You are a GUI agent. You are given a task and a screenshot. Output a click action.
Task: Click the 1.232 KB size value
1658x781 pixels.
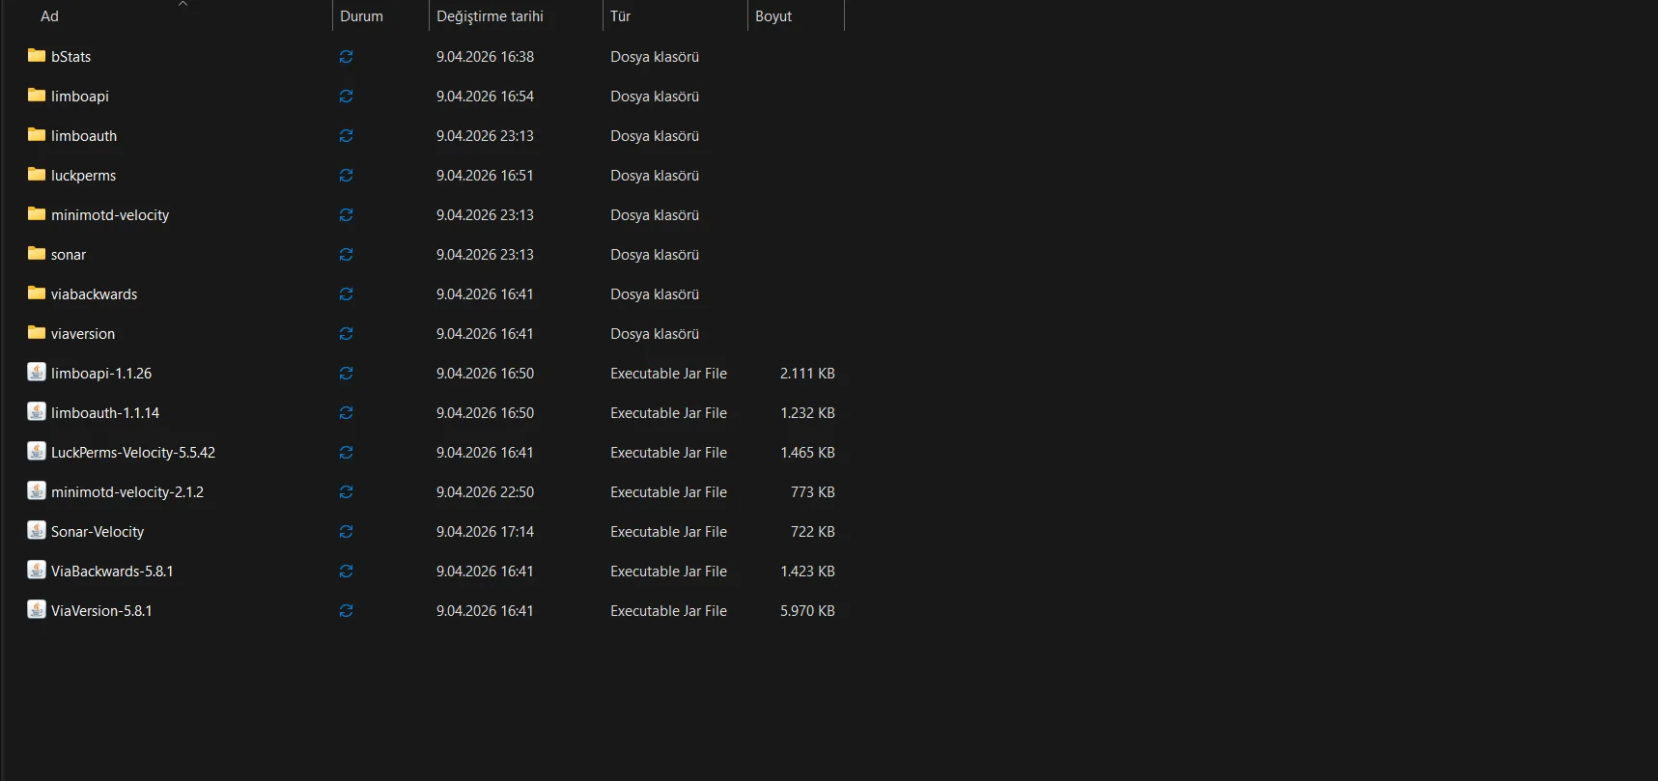coord(807,413)
